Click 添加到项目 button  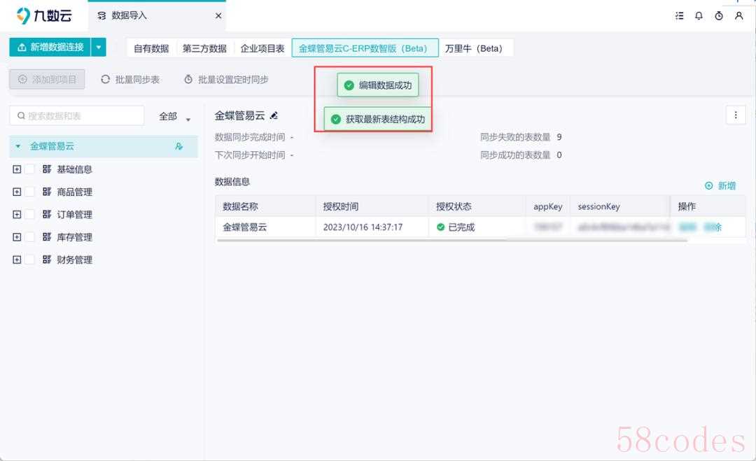tap(48, 79)
